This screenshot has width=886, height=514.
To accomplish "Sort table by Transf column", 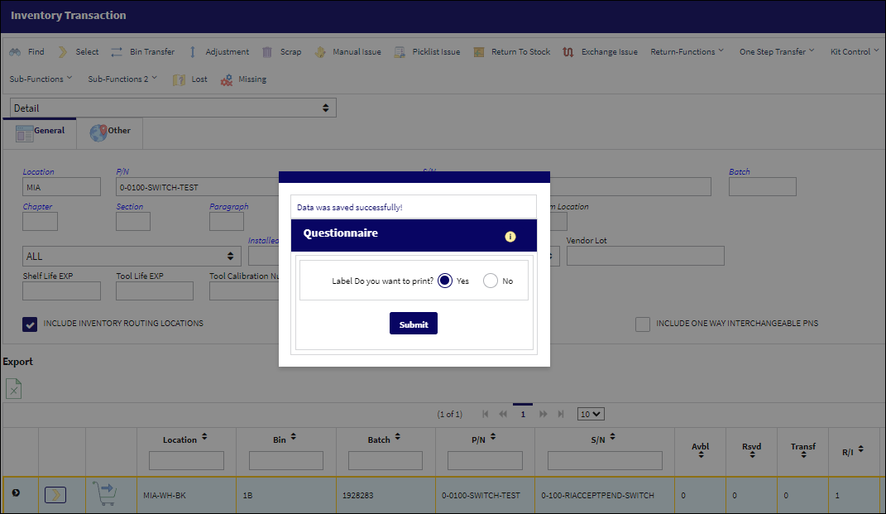I will tap(803, 454).
